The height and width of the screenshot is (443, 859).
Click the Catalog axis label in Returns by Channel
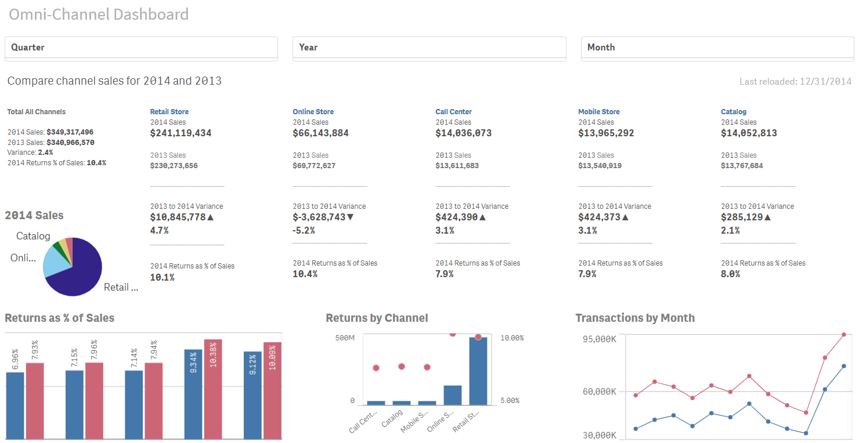392,417
